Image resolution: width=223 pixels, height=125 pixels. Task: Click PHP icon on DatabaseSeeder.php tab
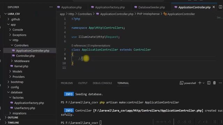[x=136, y=7]
